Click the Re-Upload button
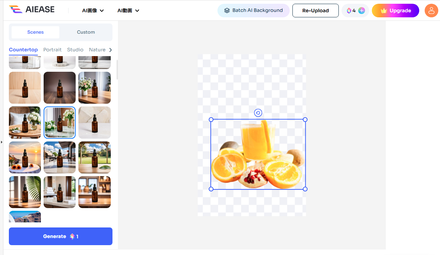 click(316, 11)
